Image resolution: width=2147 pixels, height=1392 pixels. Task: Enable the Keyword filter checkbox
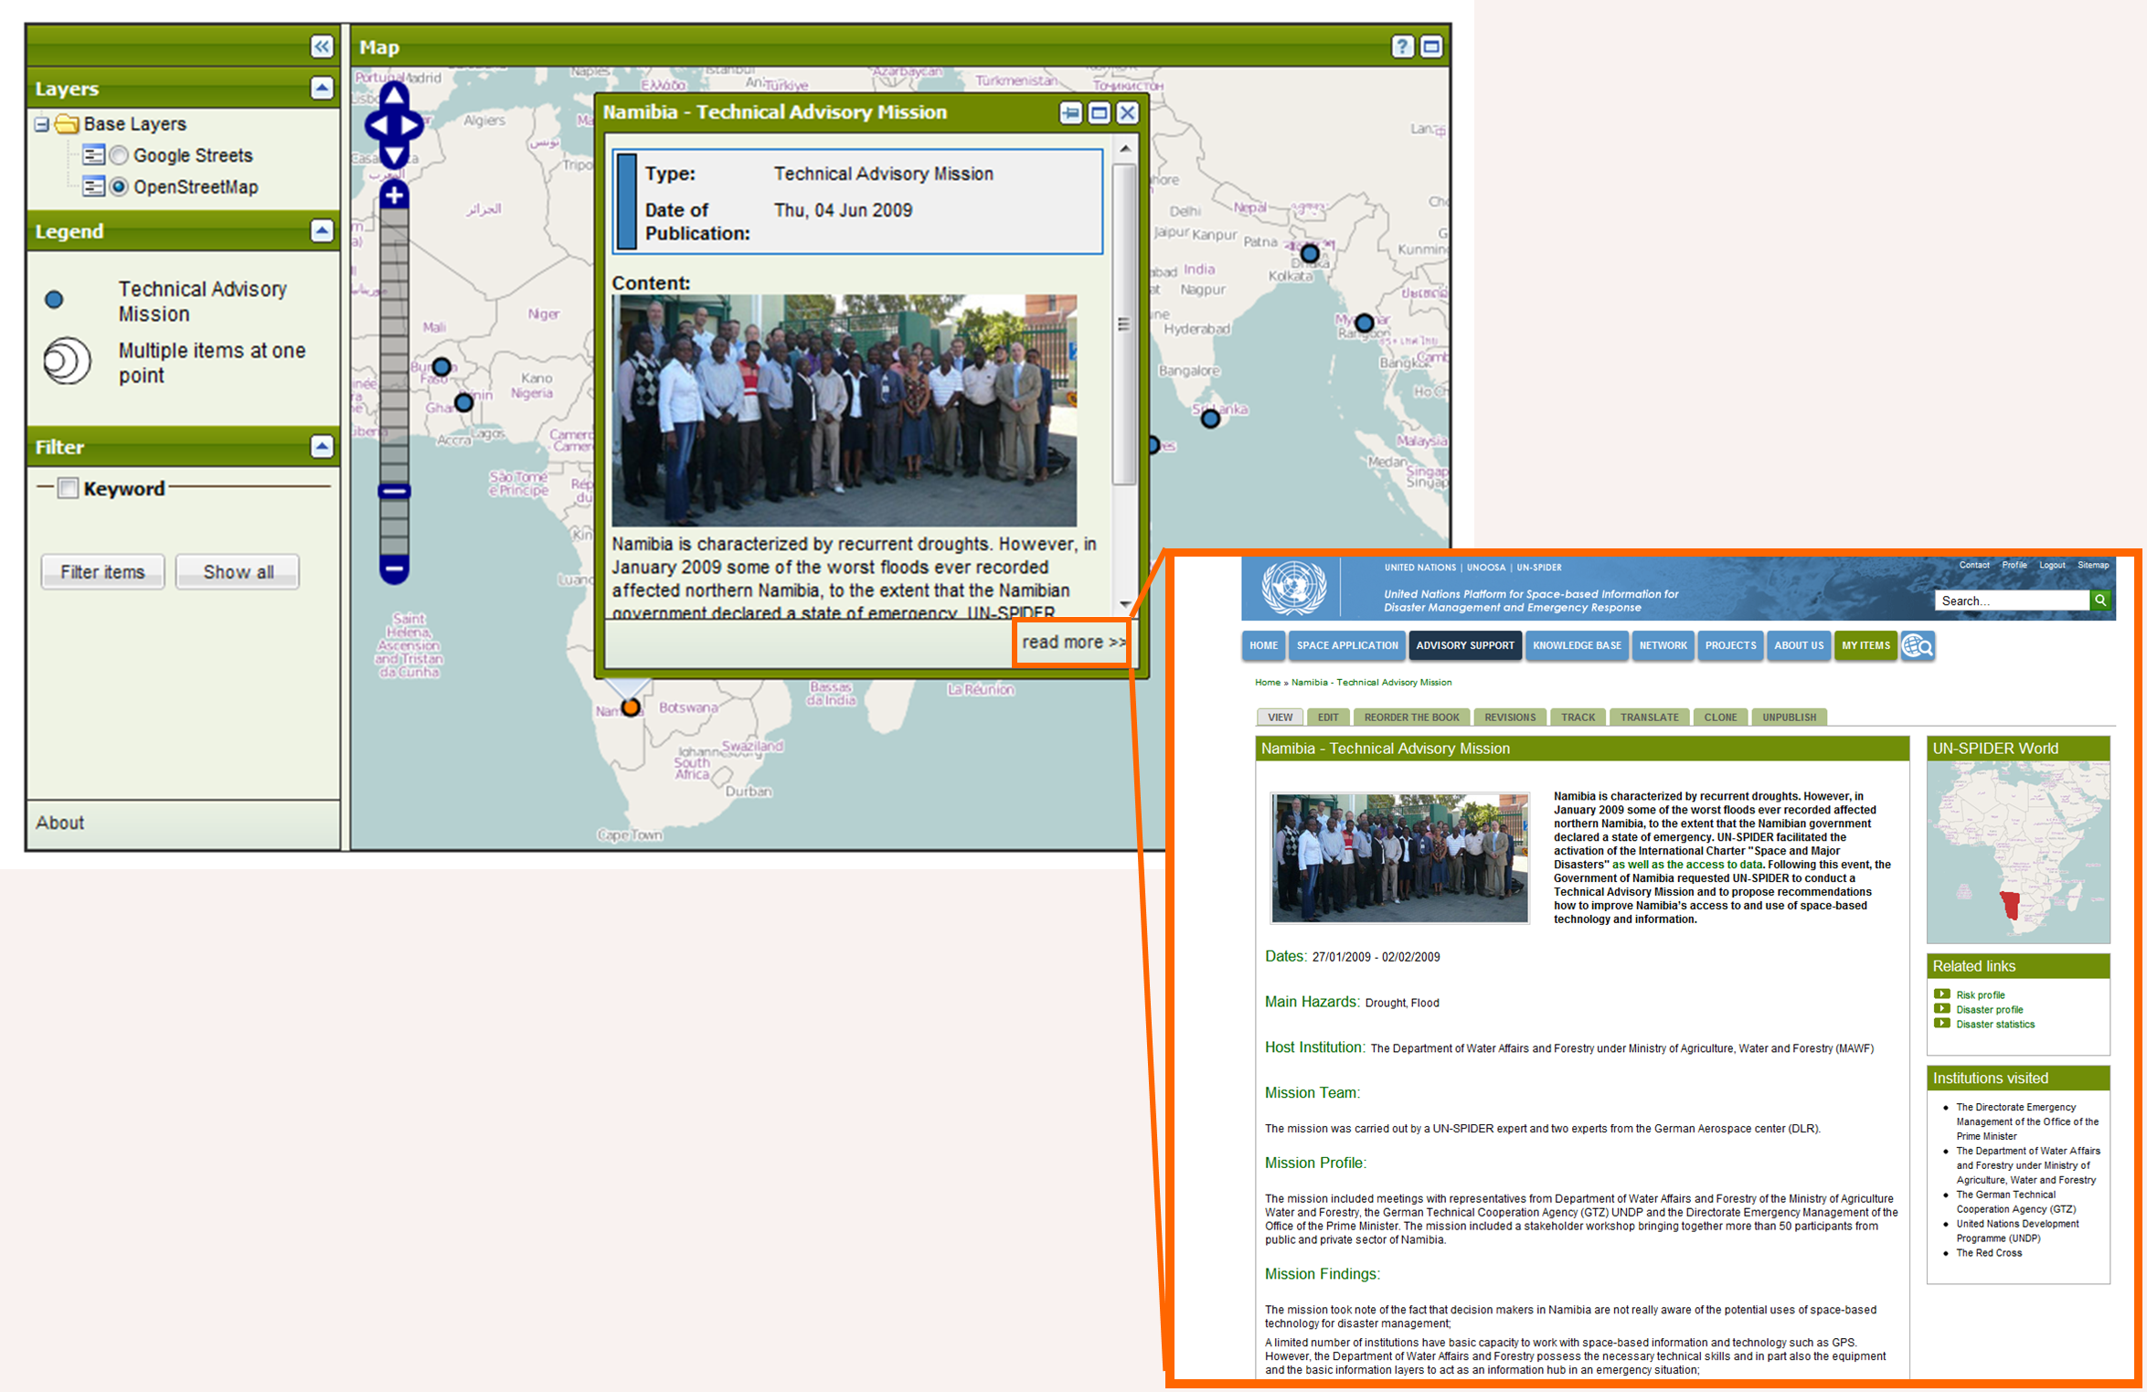pos(68,488)
